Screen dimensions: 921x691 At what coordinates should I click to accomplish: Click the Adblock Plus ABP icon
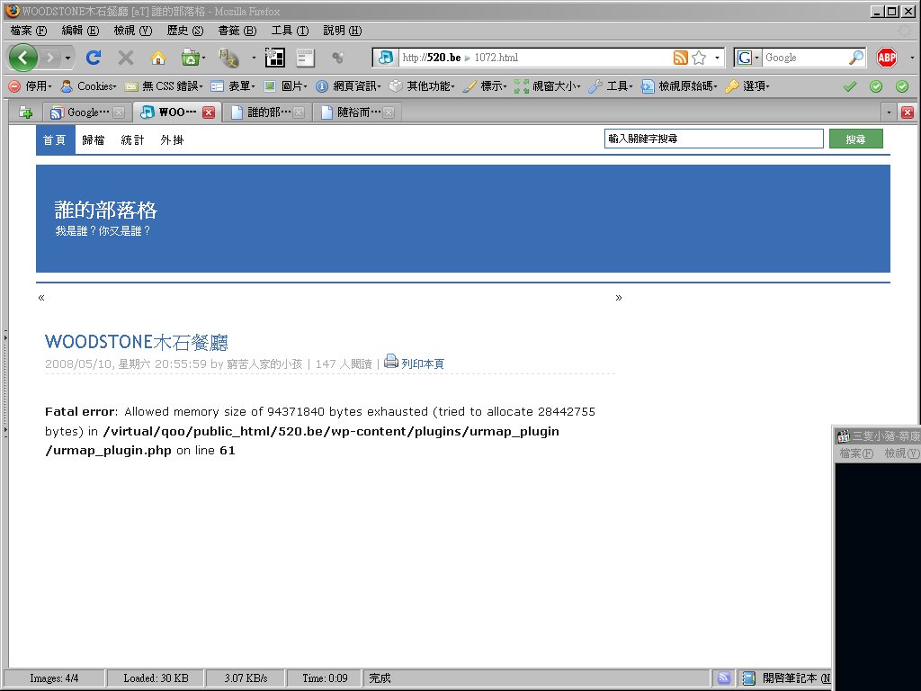pos(887,58)
